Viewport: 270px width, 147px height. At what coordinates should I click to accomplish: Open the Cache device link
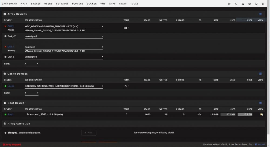11,86
